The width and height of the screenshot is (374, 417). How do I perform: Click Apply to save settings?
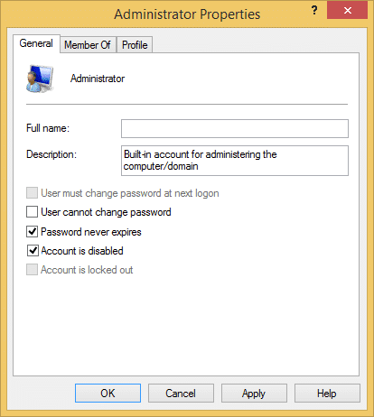tap(254, 393)
